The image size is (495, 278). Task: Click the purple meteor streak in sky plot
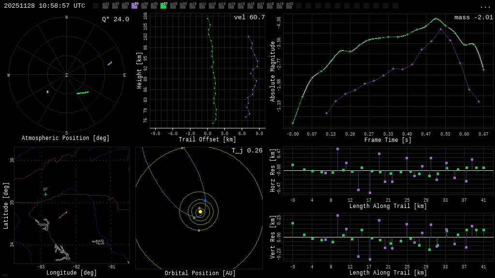tap(110, 63)
